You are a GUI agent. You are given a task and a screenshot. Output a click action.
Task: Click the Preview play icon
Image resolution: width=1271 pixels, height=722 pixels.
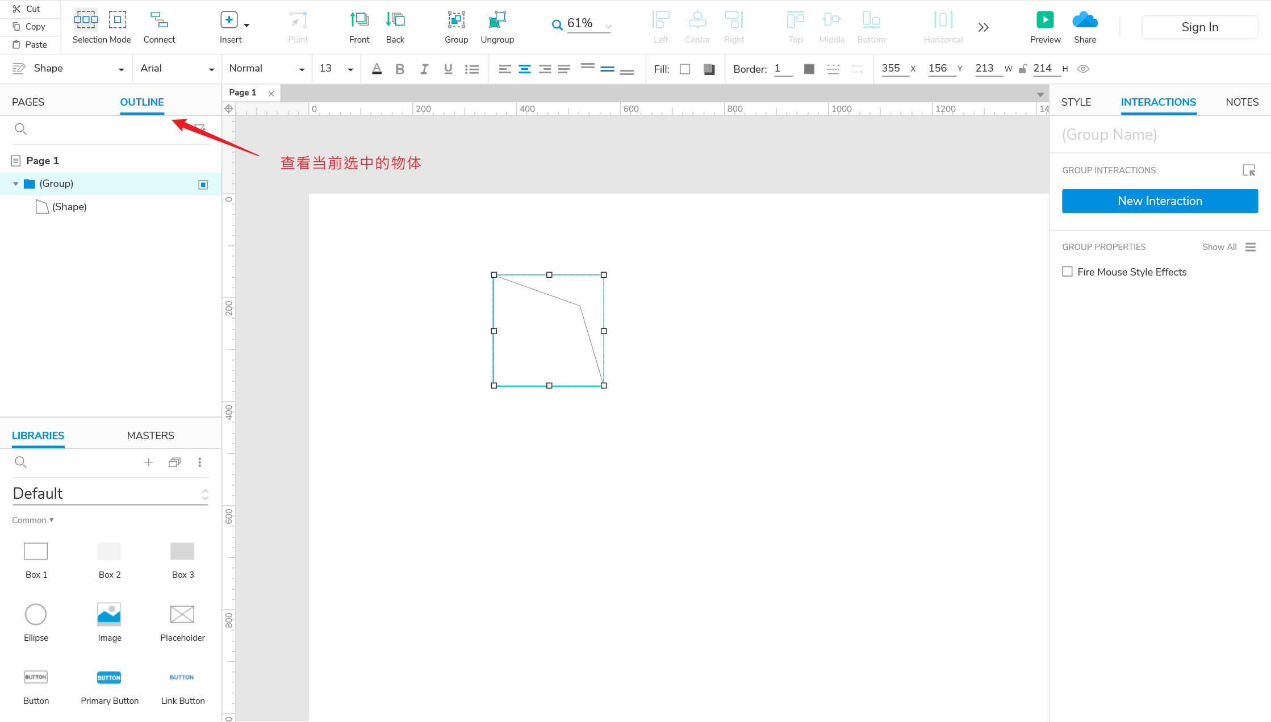click(x=1045, y=20)
